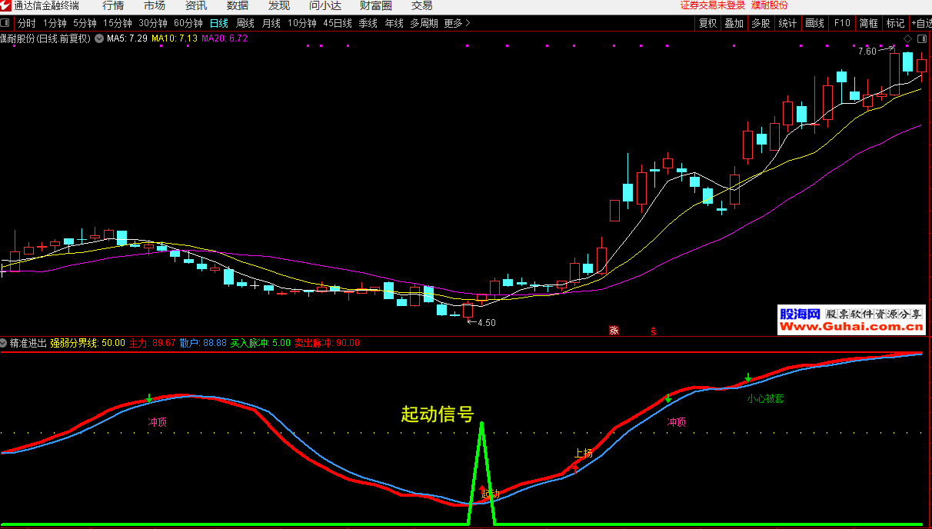Open the 行情 menu

[113, 6]
